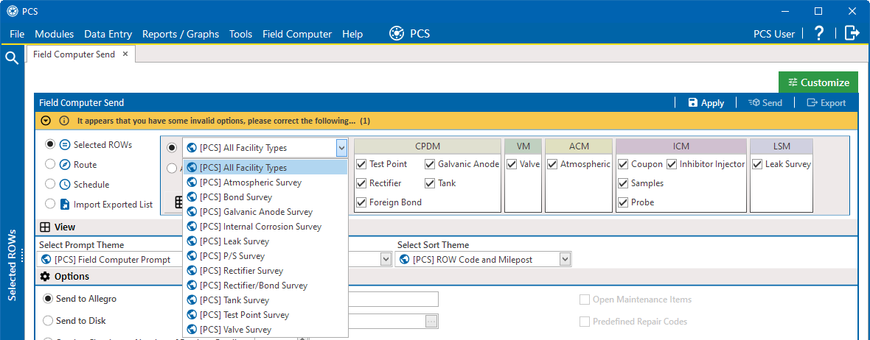
Task: Click the CPDM module header
Action: click(x=427, y=146)
